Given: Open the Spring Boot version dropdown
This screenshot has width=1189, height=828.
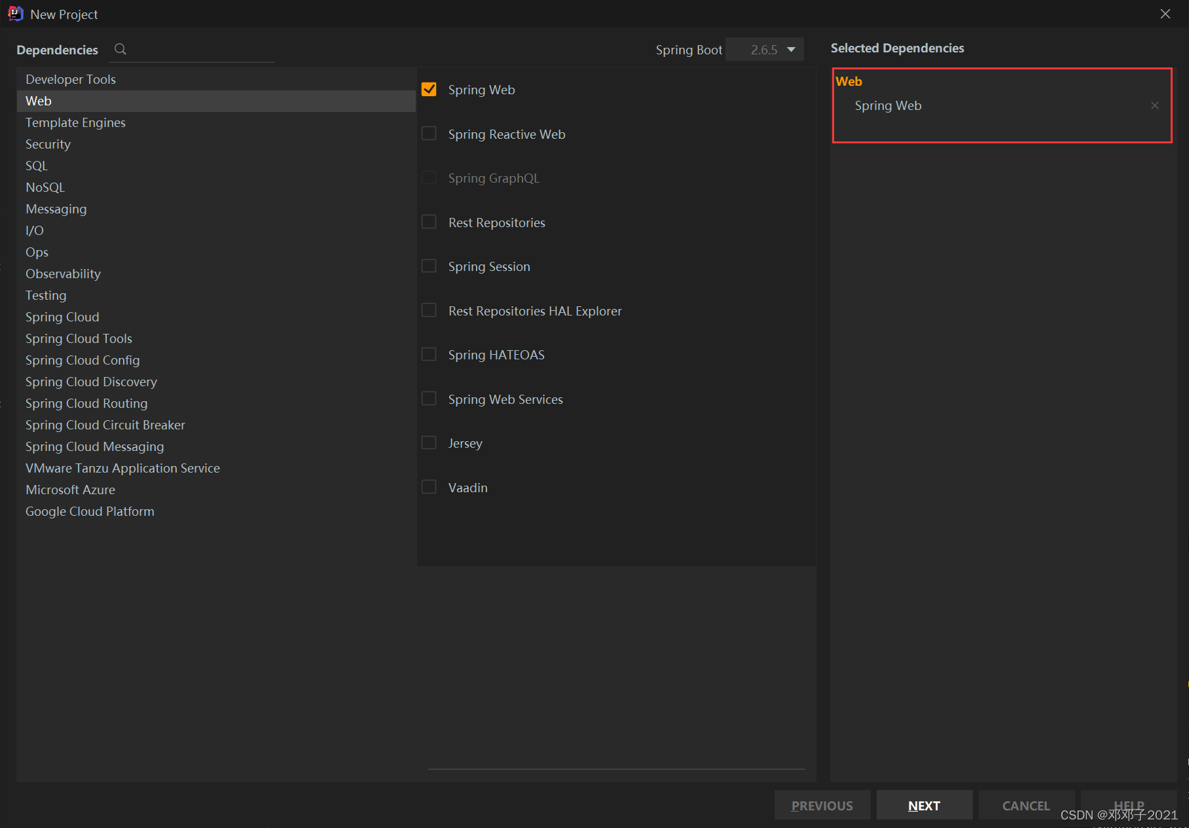Looking at the screenshot, I should coord(765,50).
